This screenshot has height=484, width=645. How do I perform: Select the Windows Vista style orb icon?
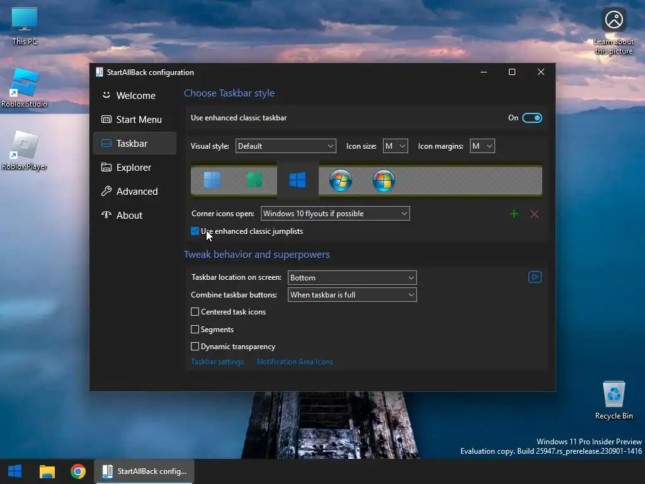pos(384,180)
